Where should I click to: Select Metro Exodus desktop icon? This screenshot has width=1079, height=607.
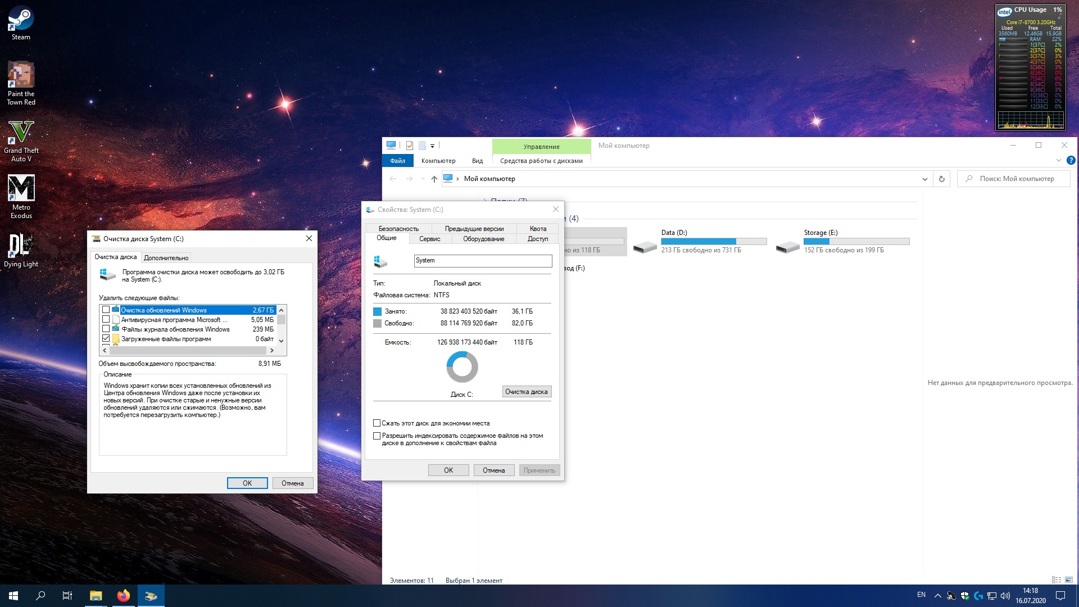pyautogui.click(x=21, y=189)
